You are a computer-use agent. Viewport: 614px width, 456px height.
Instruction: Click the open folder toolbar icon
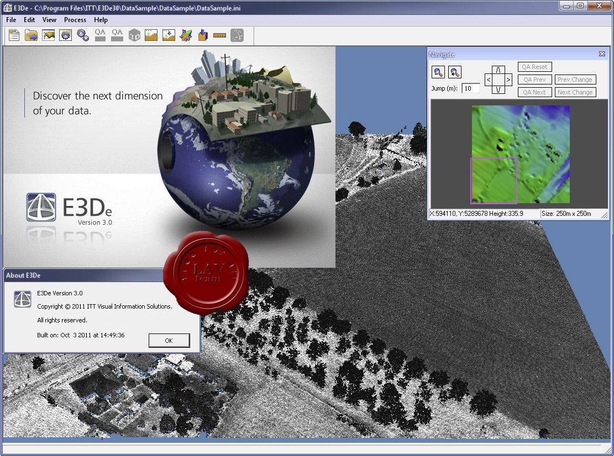pos(32,35)
